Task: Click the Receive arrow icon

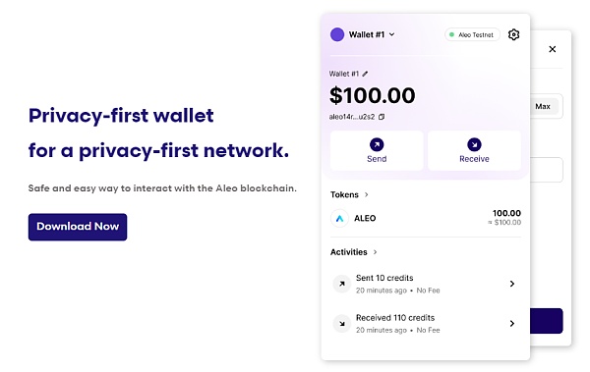Action: click(x=474, y=144)
